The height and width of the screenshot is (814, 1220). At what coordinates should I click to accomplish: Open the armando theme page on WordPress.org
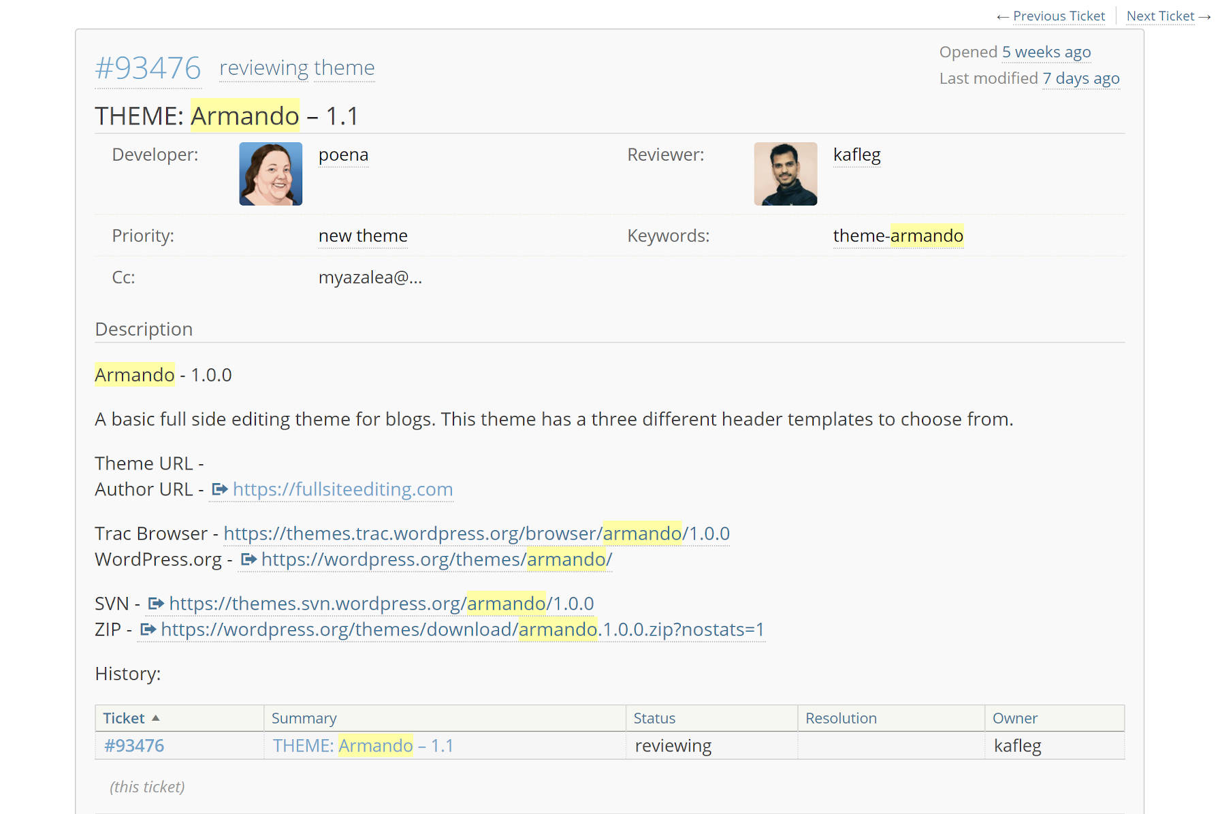click(x=436, y=559)
